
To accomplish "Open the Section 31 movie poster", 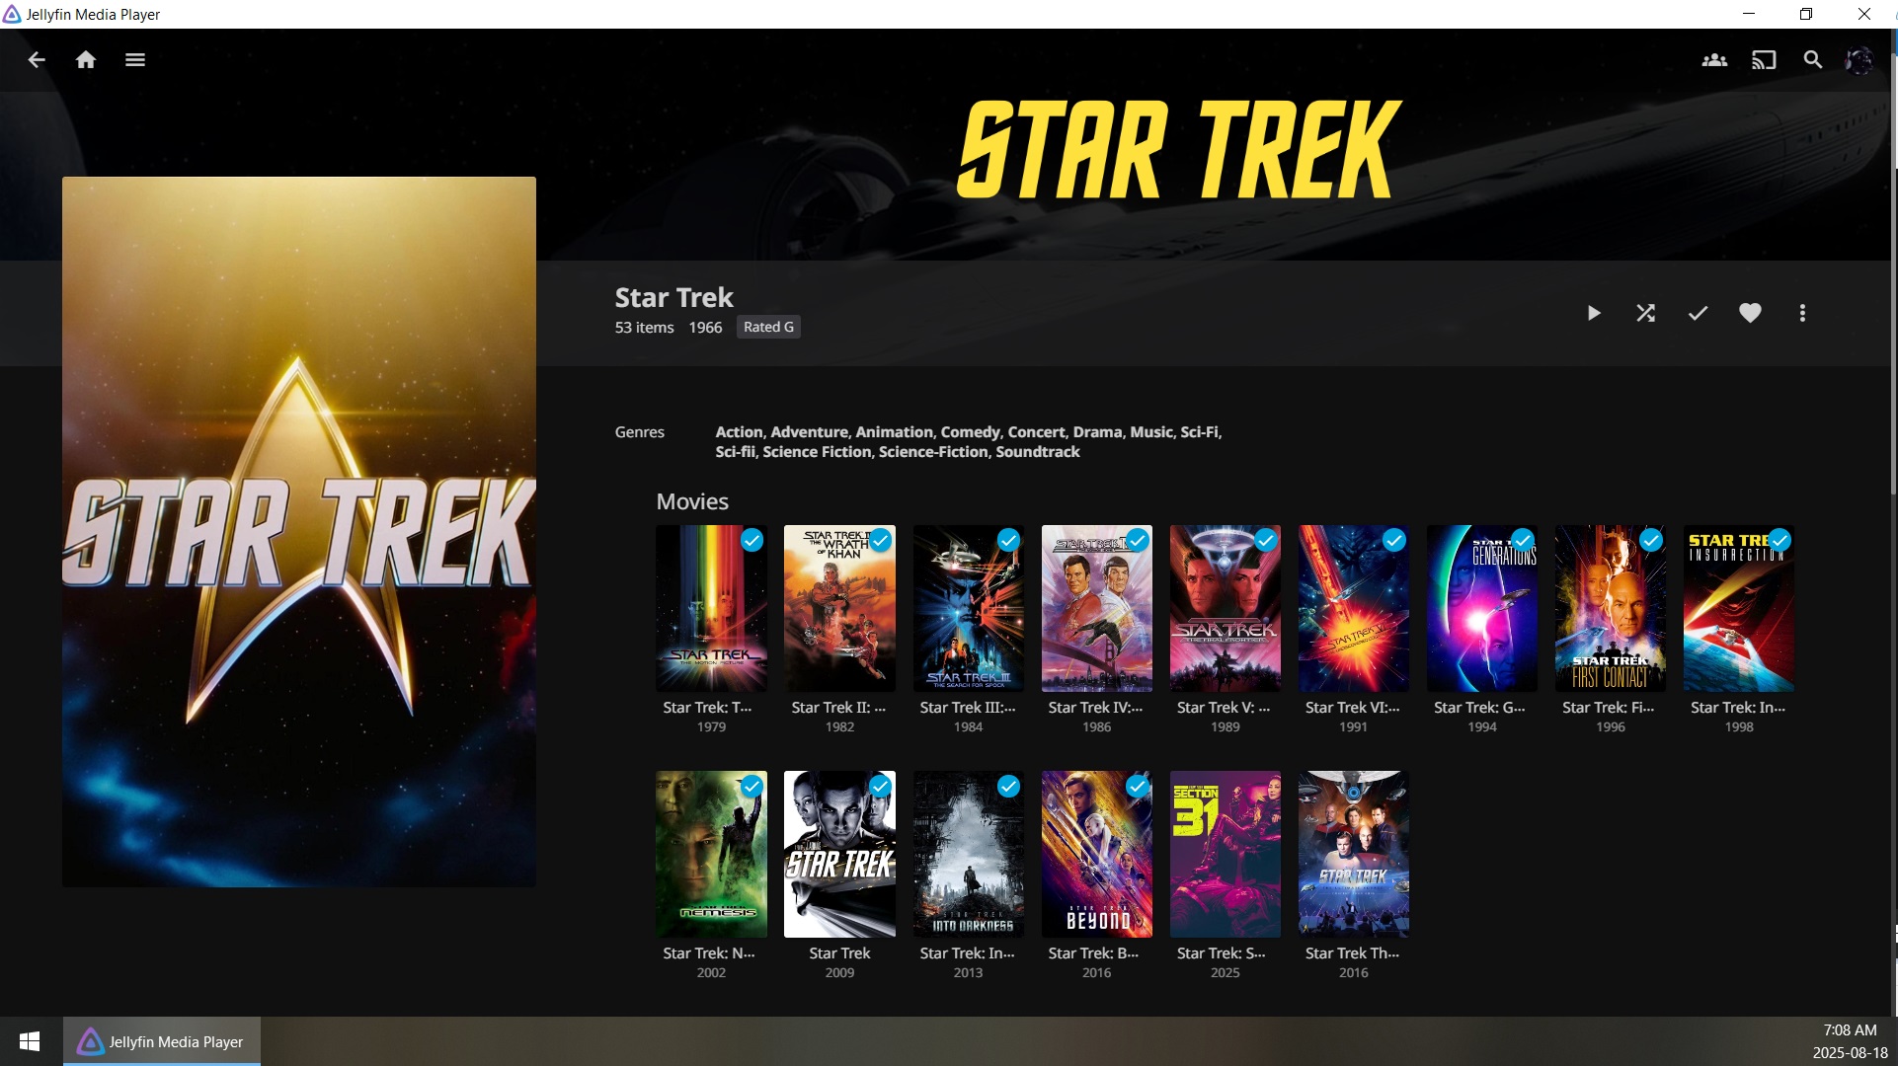I will coord(1225,854).
